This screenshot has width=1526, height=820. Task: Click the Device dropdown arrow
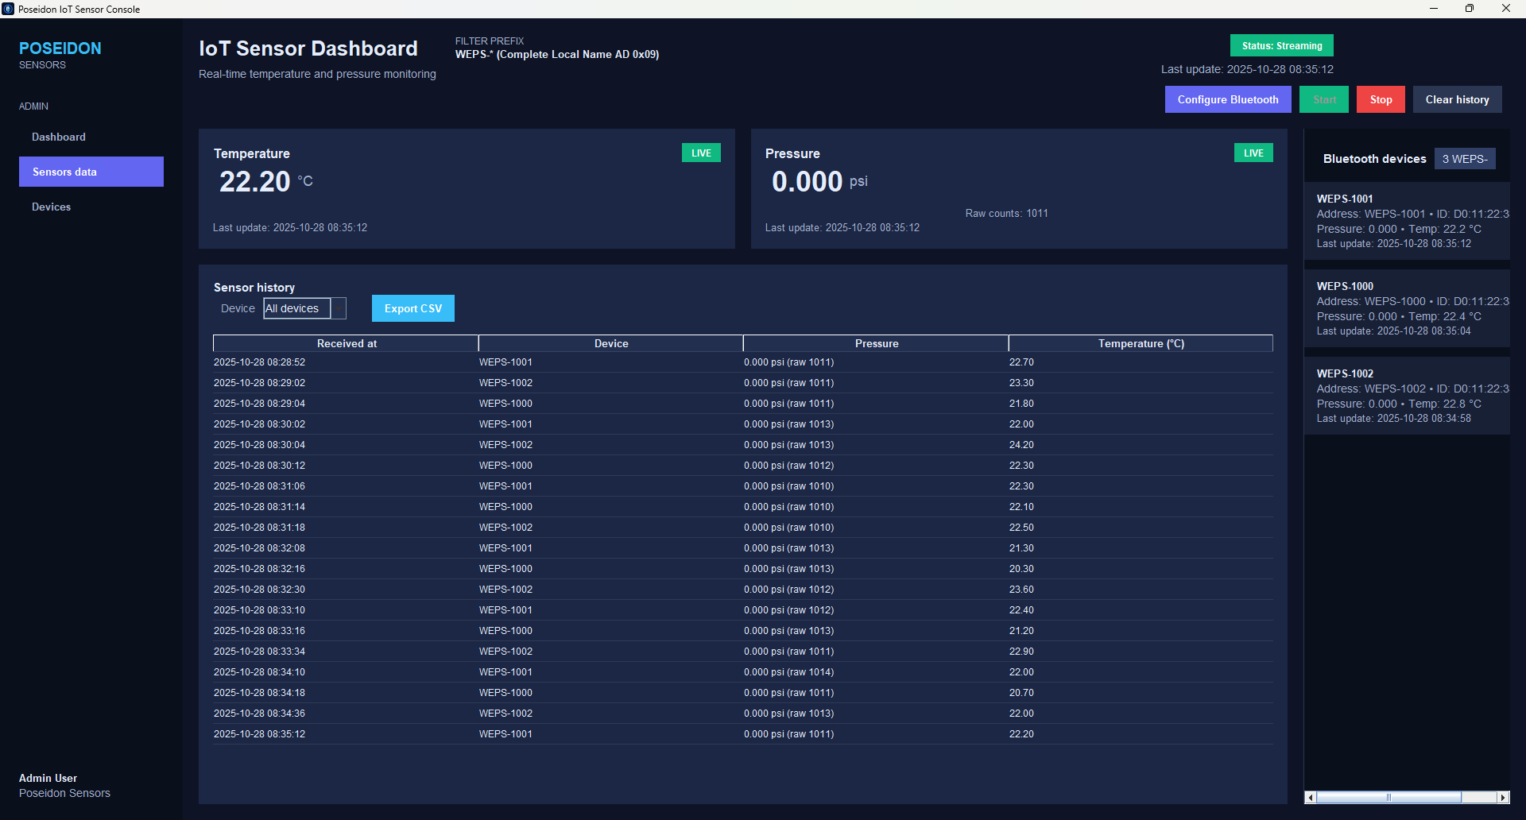point(339,308)
